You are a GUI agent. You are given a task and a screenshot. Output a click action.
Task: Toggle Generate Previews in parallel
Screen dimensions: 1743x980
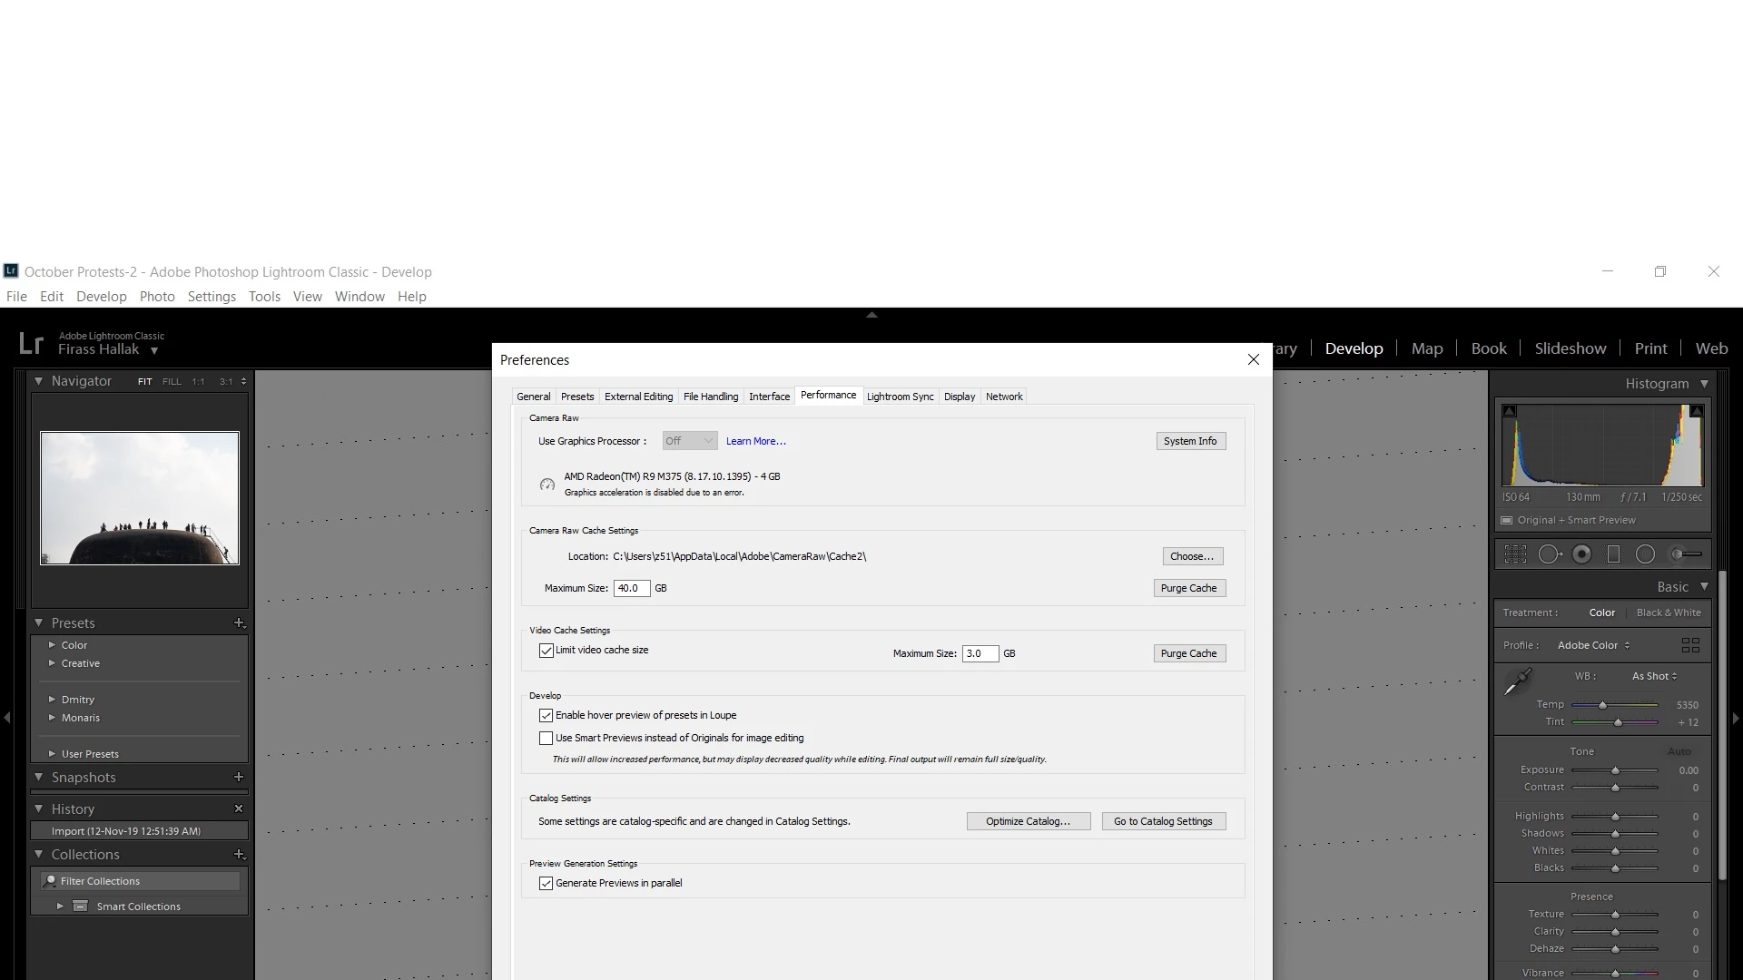click(x=547, y=884)
